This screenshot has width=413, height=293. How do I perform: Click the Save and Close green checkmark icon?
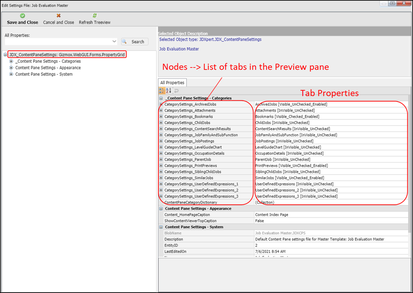(x=22, y=16)
